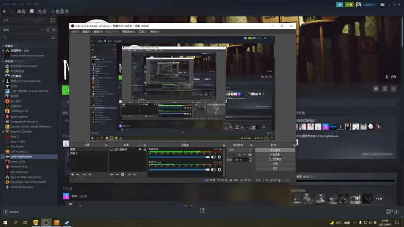Open Steam Big Picture mode icon

click(x=383, y=5)
